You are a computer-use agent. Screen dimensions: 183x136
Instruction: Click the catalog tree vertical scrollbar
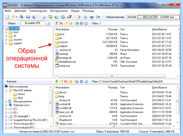click(x=51, y=103)
